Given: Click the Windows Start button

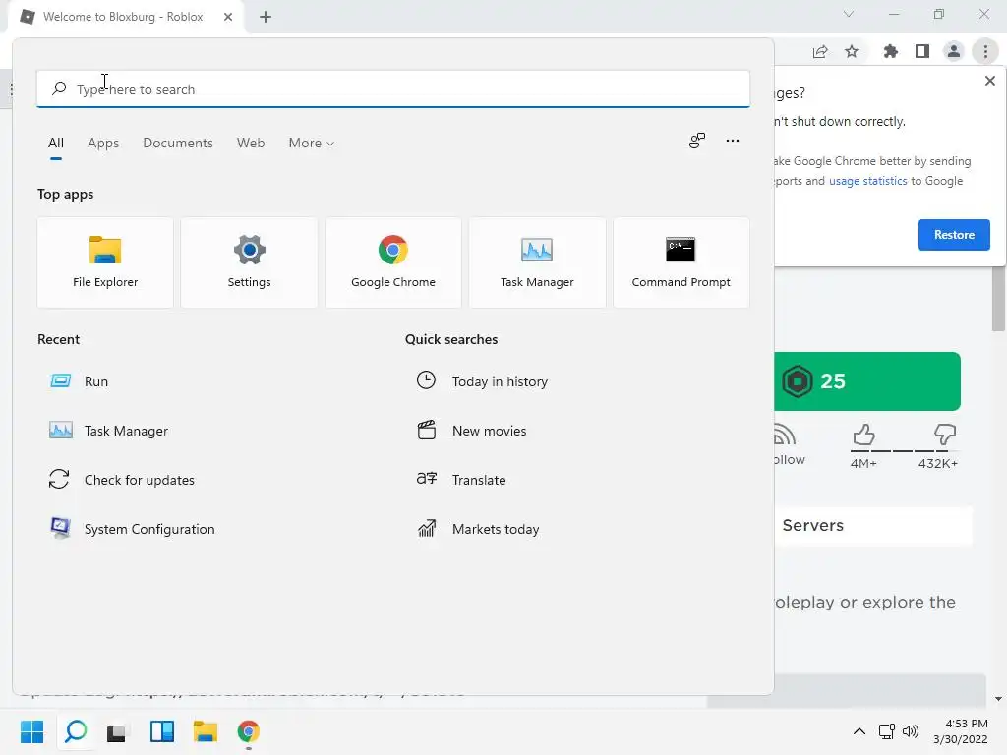Looking at the screenshot, I should 32,731.
